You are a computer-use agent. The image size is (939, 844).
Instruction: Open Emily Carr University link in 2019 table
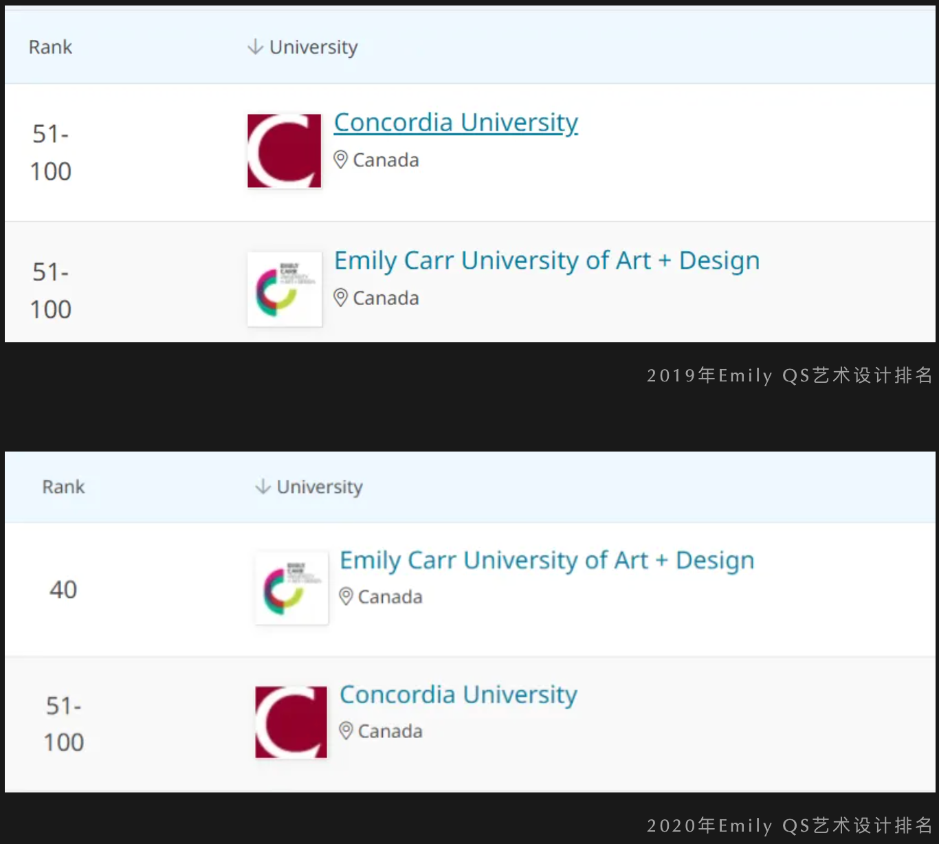pos(546,260)
